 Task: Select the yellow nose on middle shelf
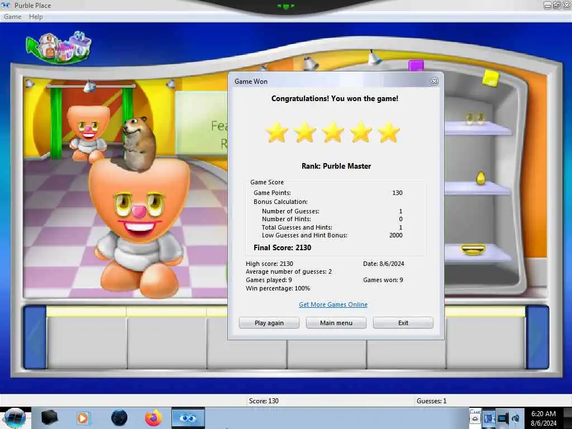[481, 178]
